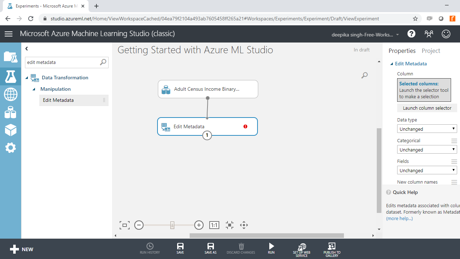This screenshot has height=259, width=460.
Task: Set zoom to actual size 1:1
Action: tap(214, 225)
